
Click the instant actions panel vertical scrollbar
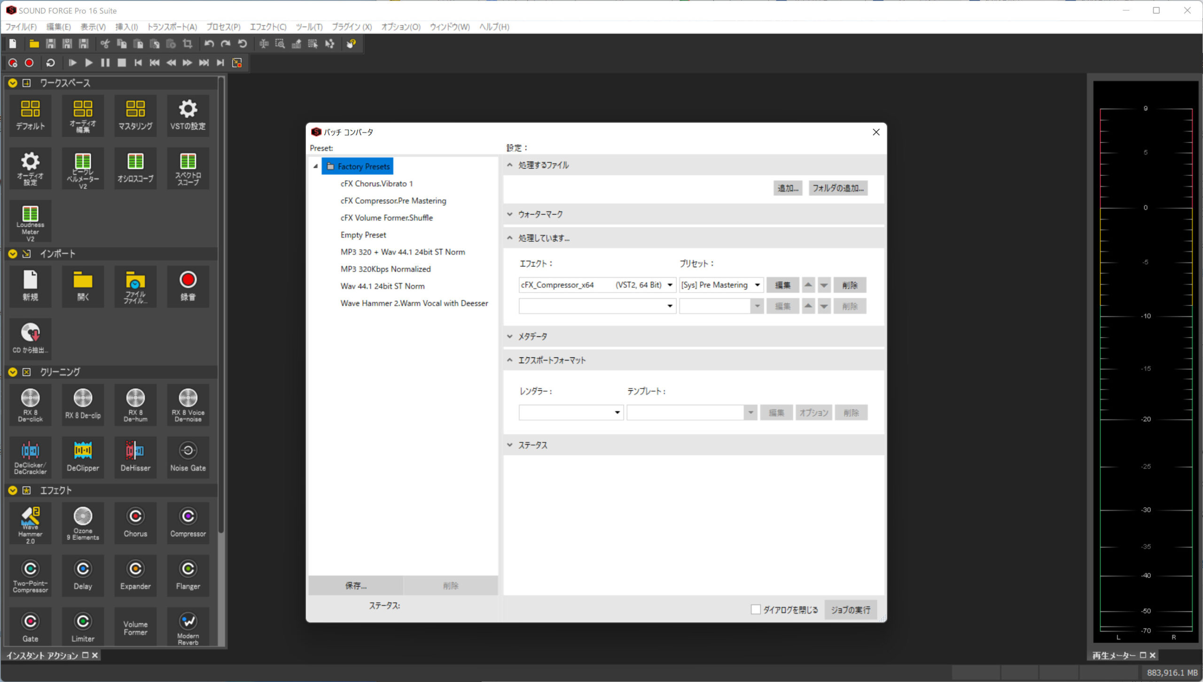pos(221,305)
